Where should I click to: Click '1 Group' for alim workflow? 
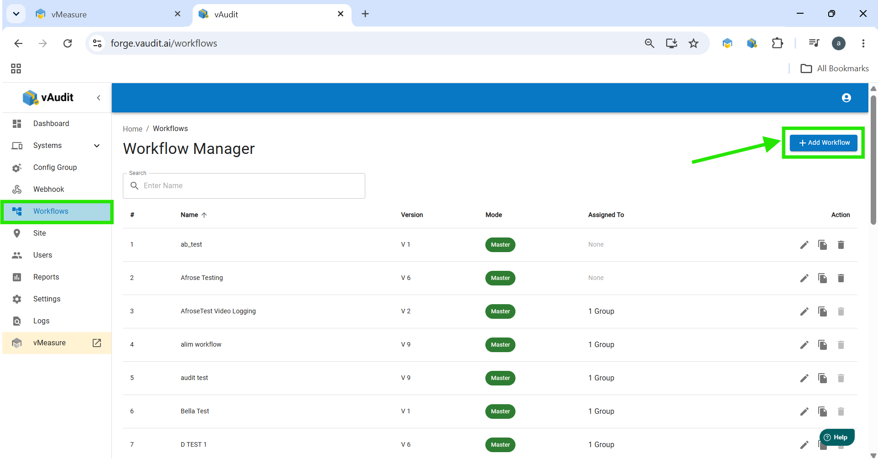tap(601, 345)
